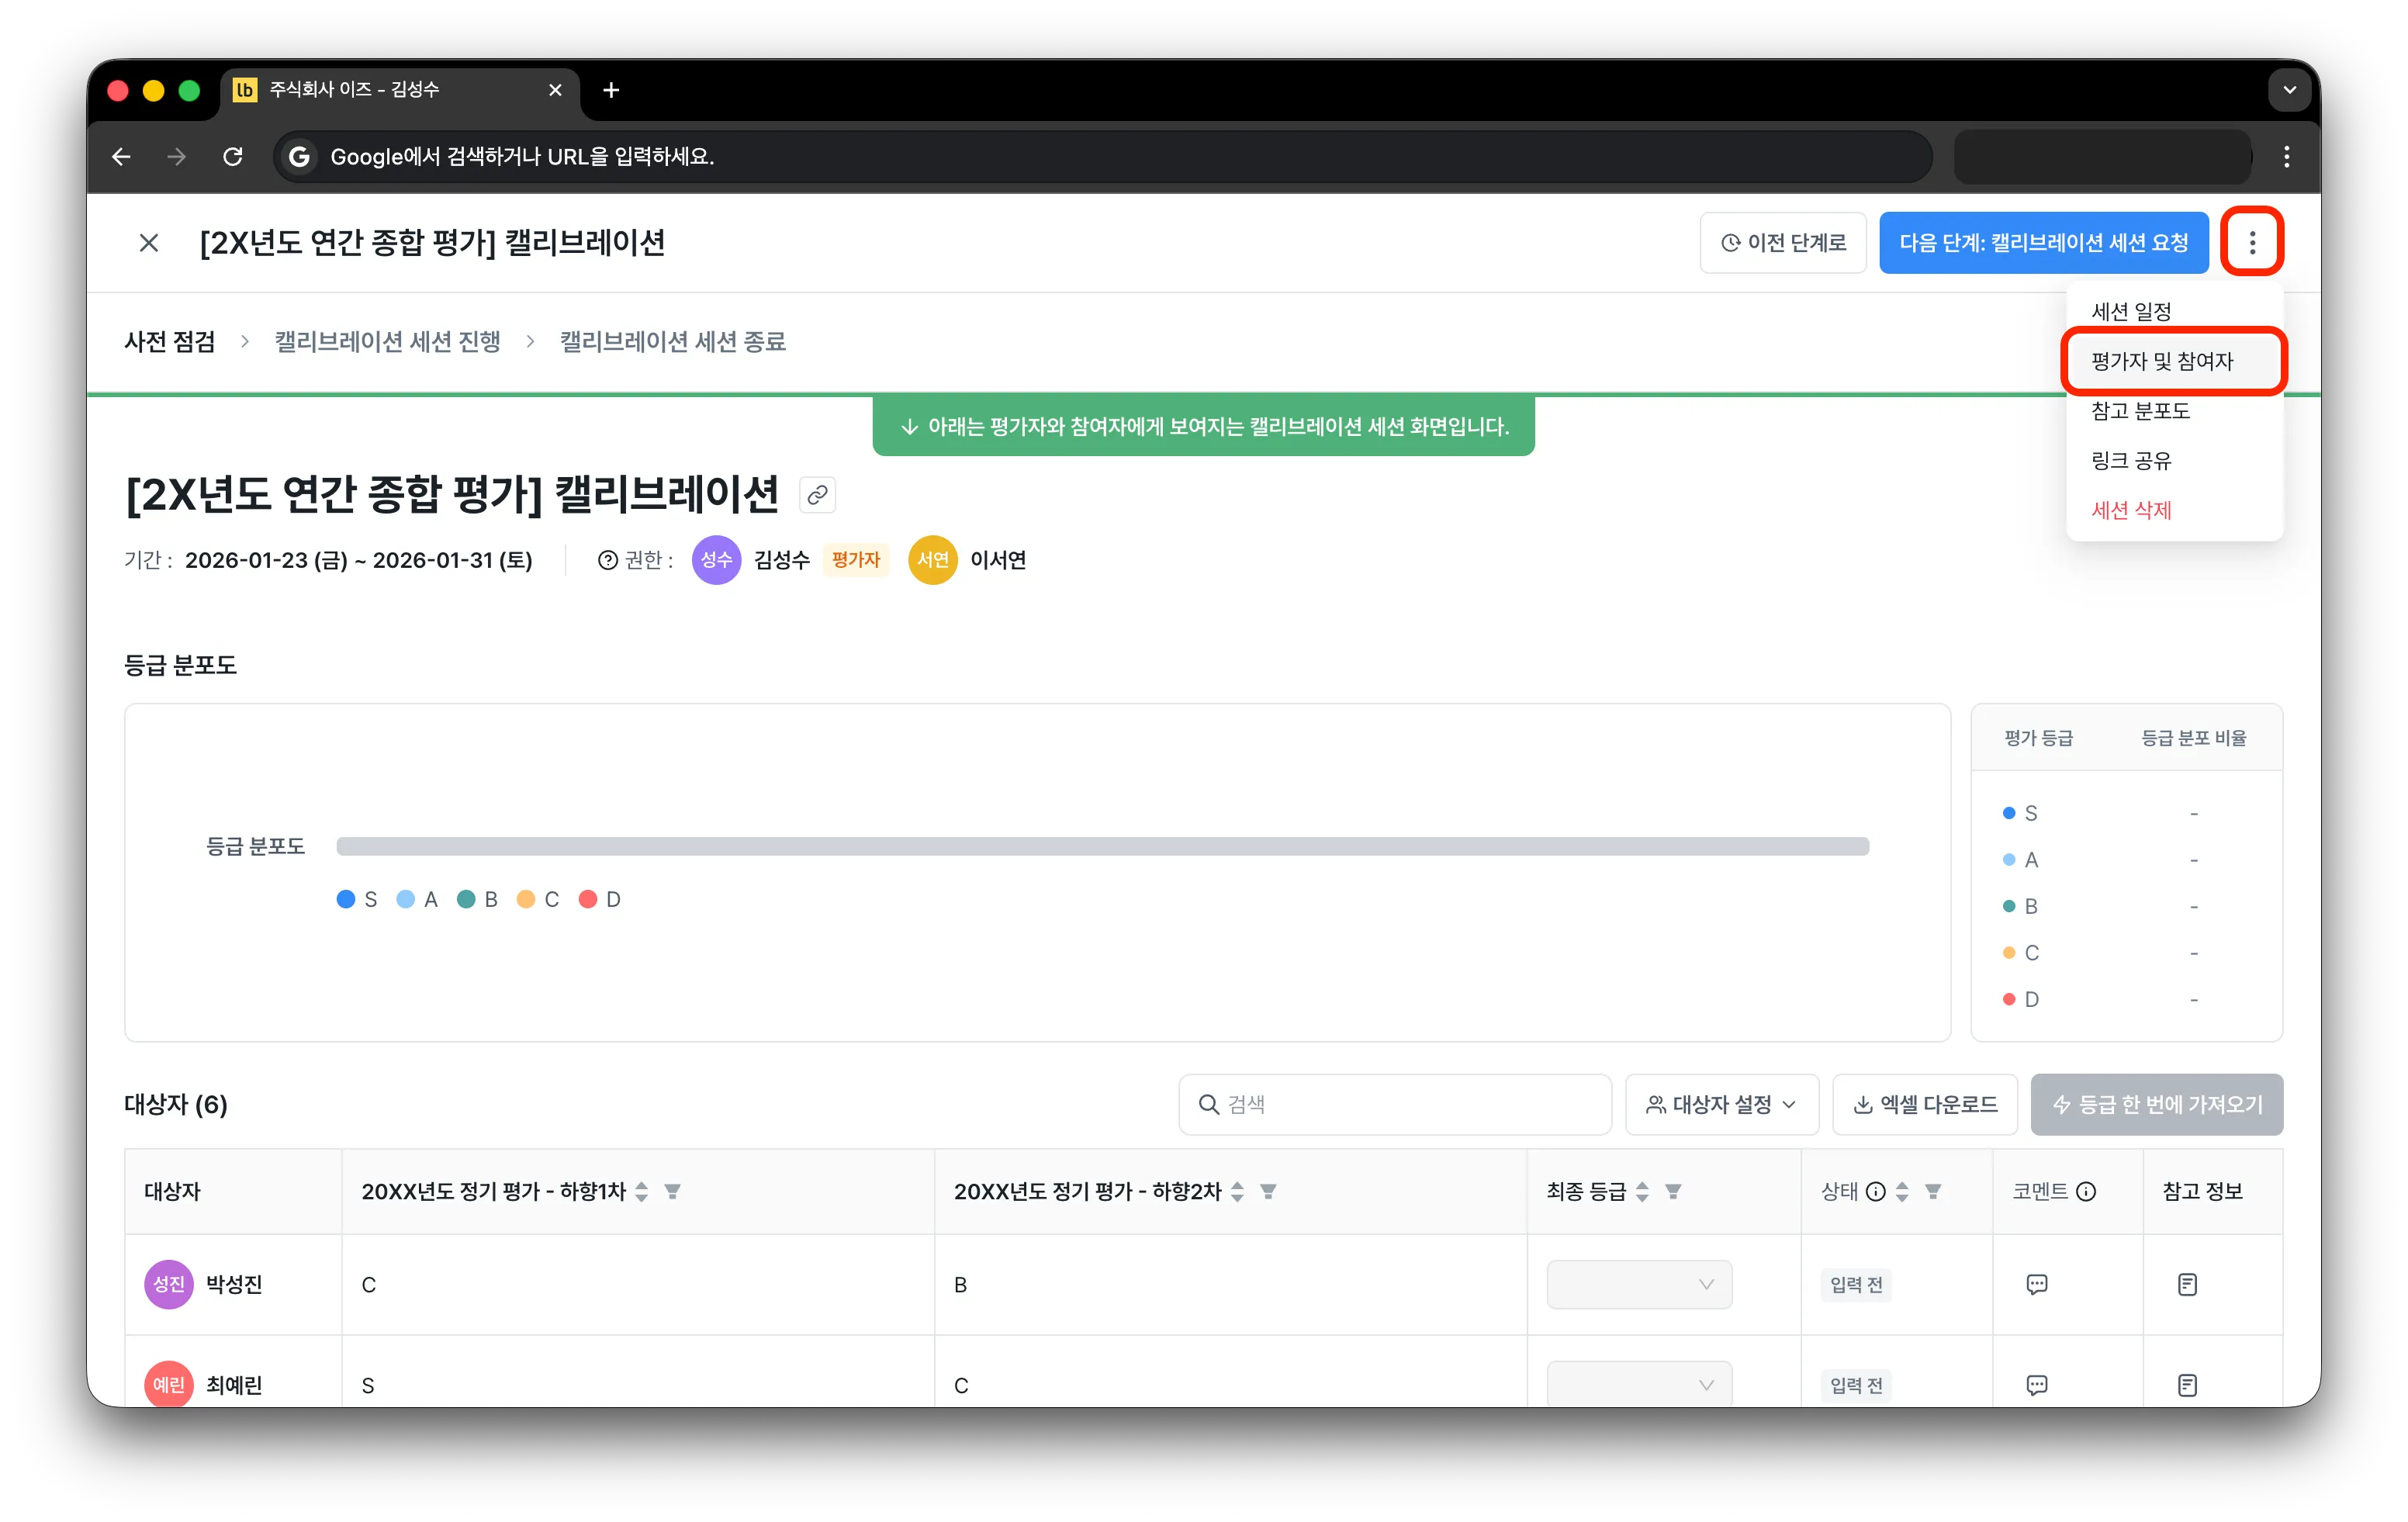Sort the 최종 등급 column
The image size is (2408, 1522).
[1642, 1191]
